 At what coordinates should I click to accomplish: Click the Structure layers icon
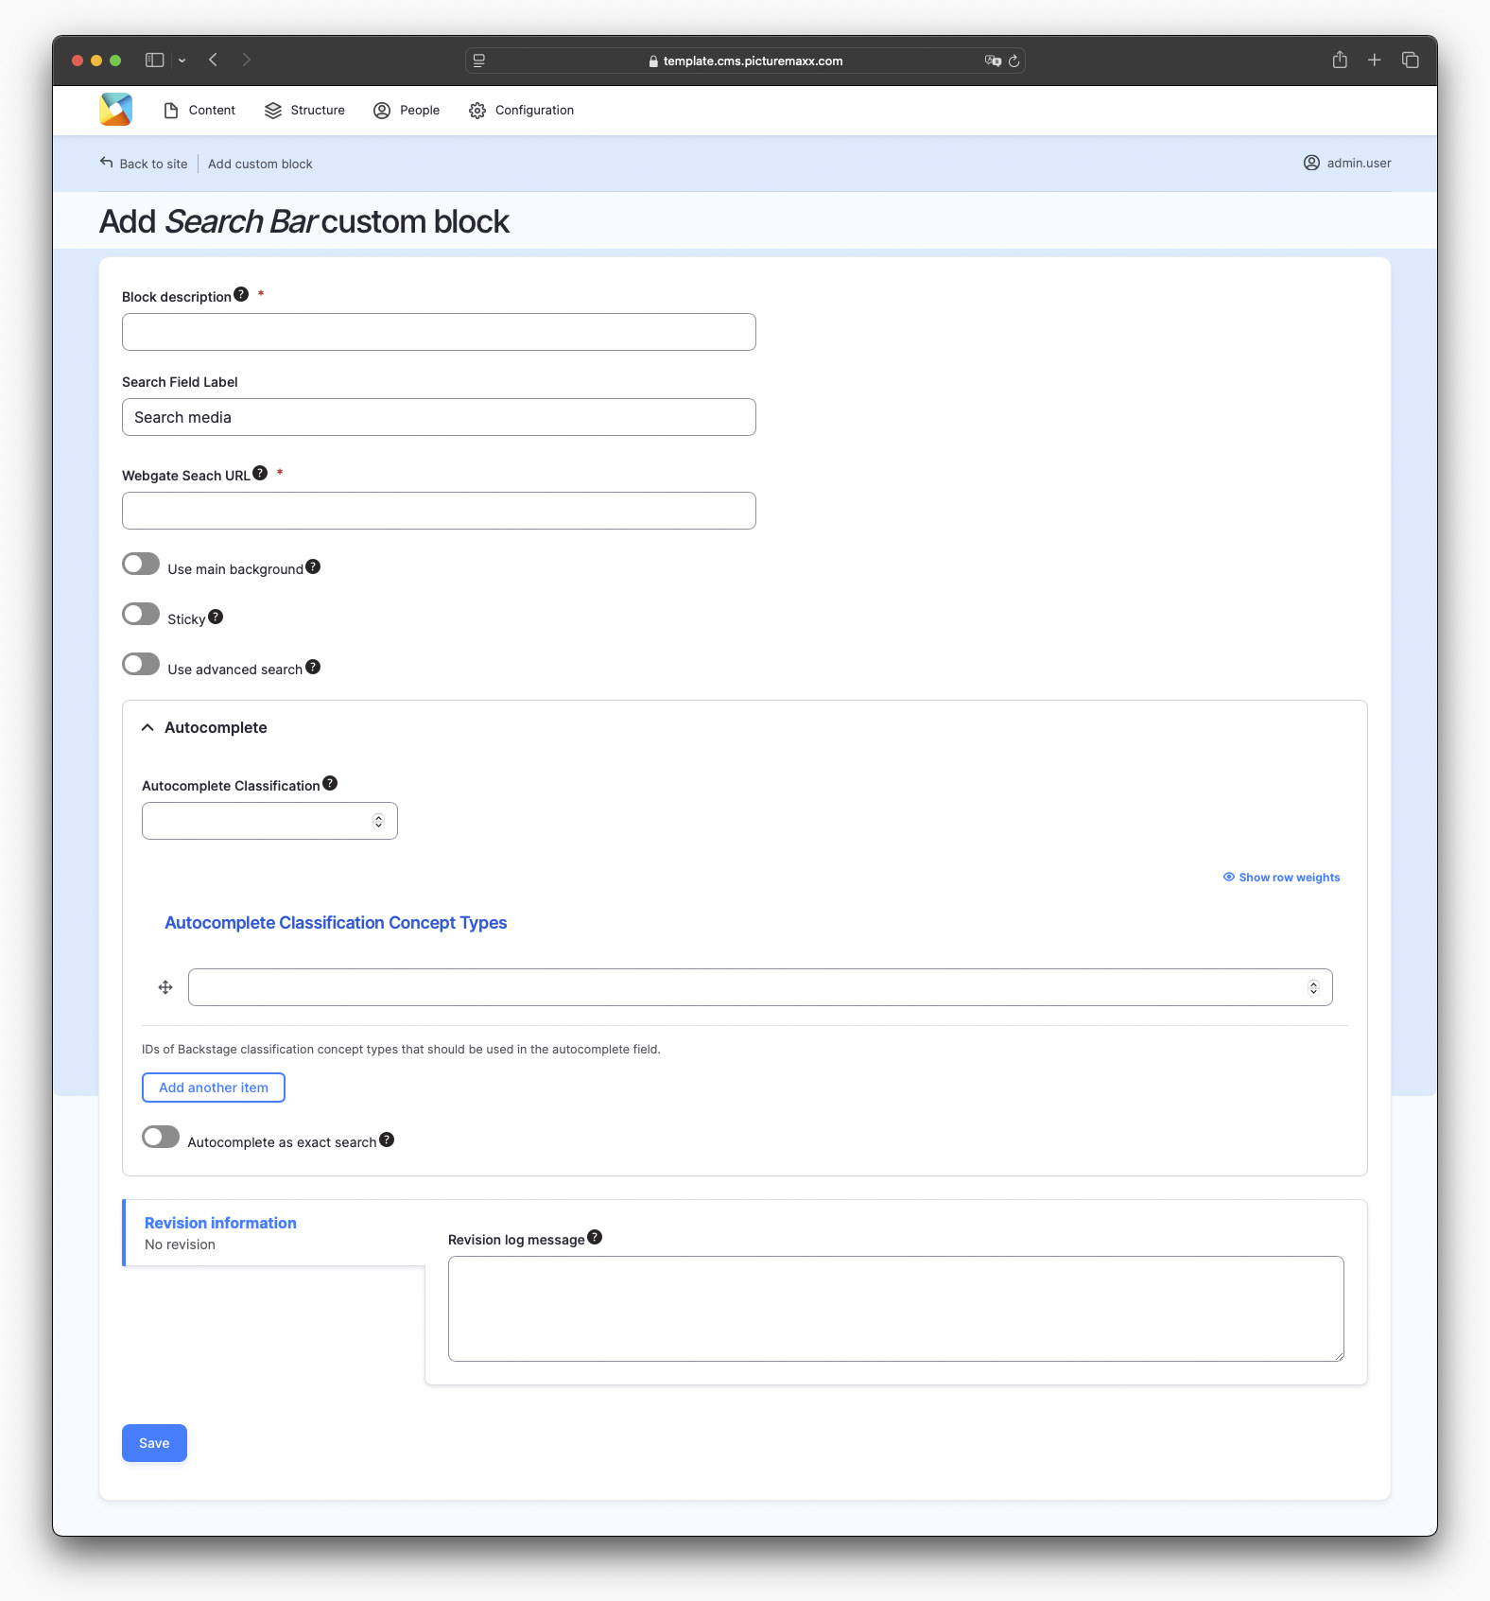273,111
